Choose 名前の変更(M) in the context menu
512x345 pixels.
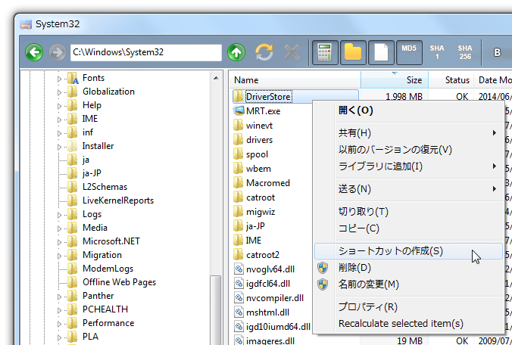click(x=408, y=284)
